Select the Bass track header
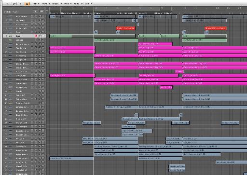Screen dimensions: 247x175 coord(24,36)
